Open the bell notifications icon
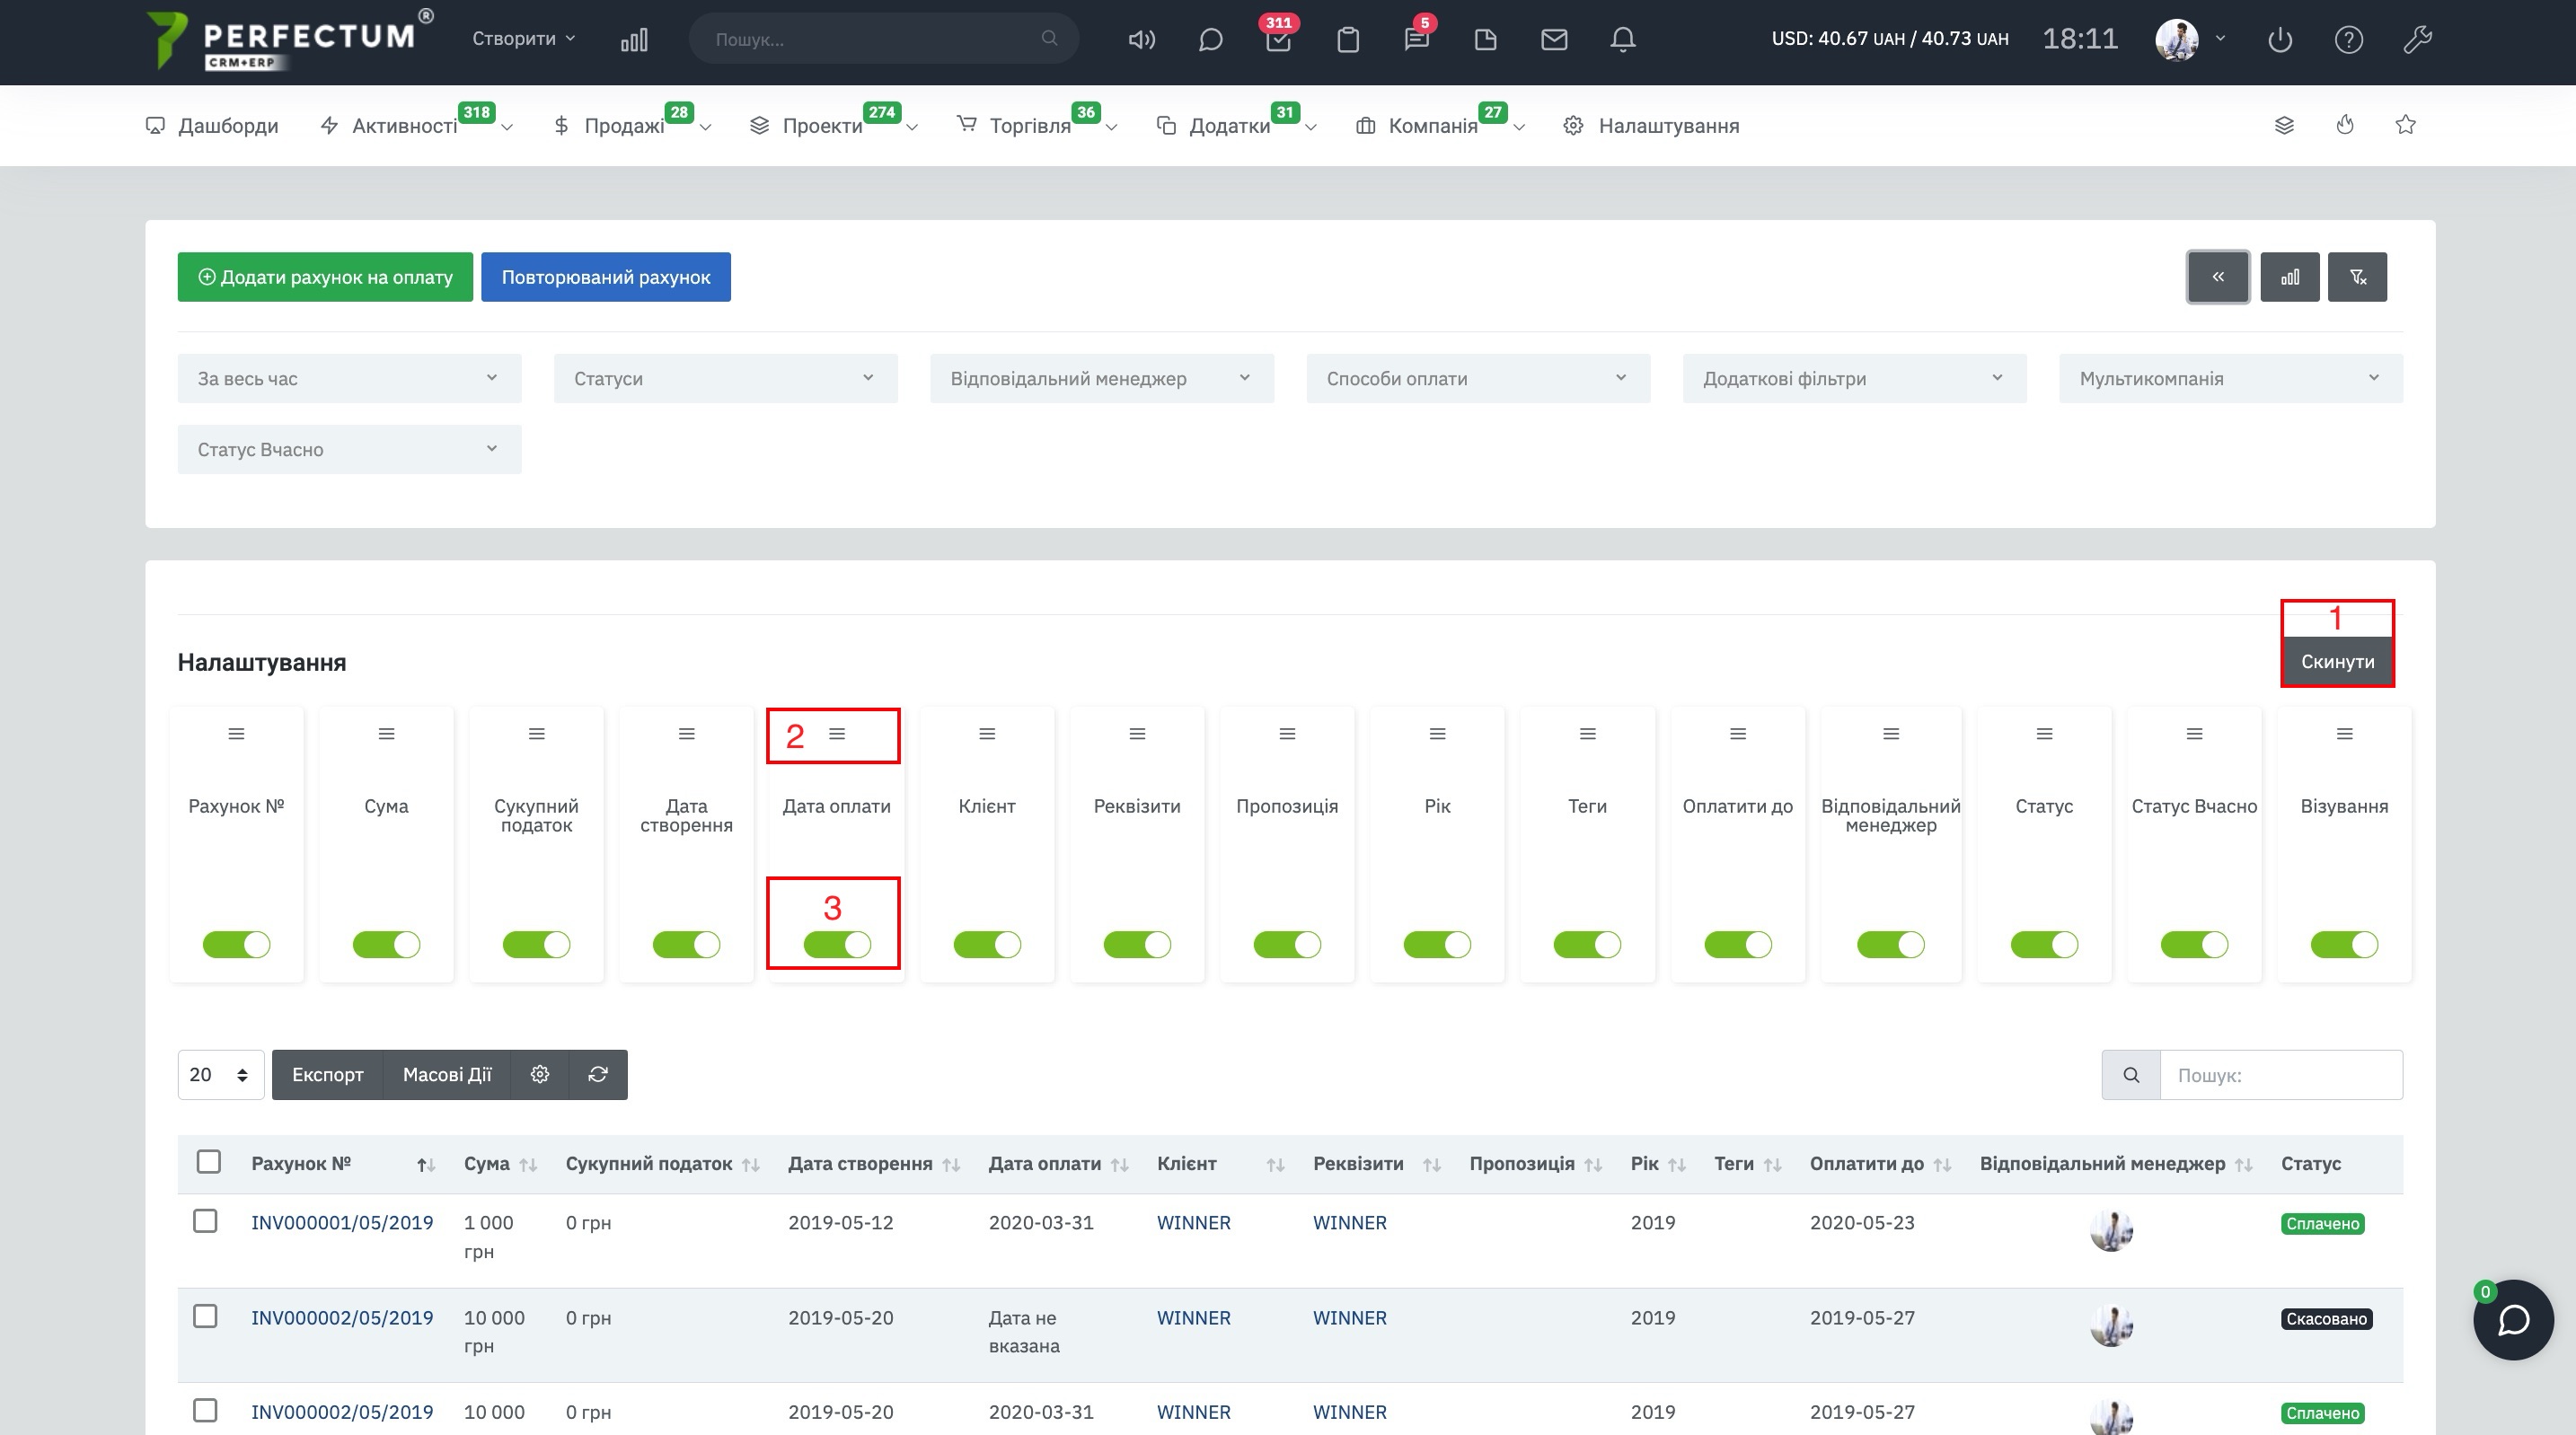 [1622, 40]
